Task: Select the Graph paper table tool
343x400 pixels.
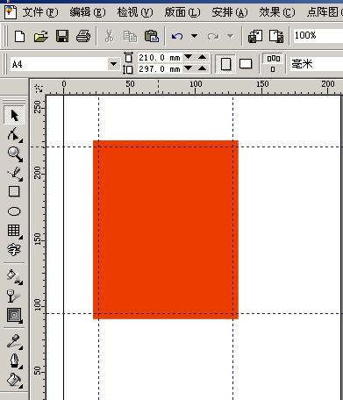Action: 14,231
